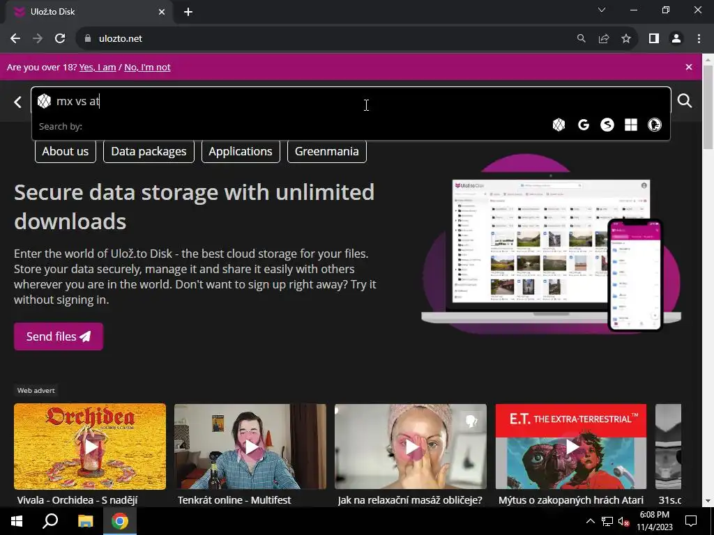Open 'Mýtus o zakopaných hrách Atari' title
The image size is (714, 535).
(571, 500)
